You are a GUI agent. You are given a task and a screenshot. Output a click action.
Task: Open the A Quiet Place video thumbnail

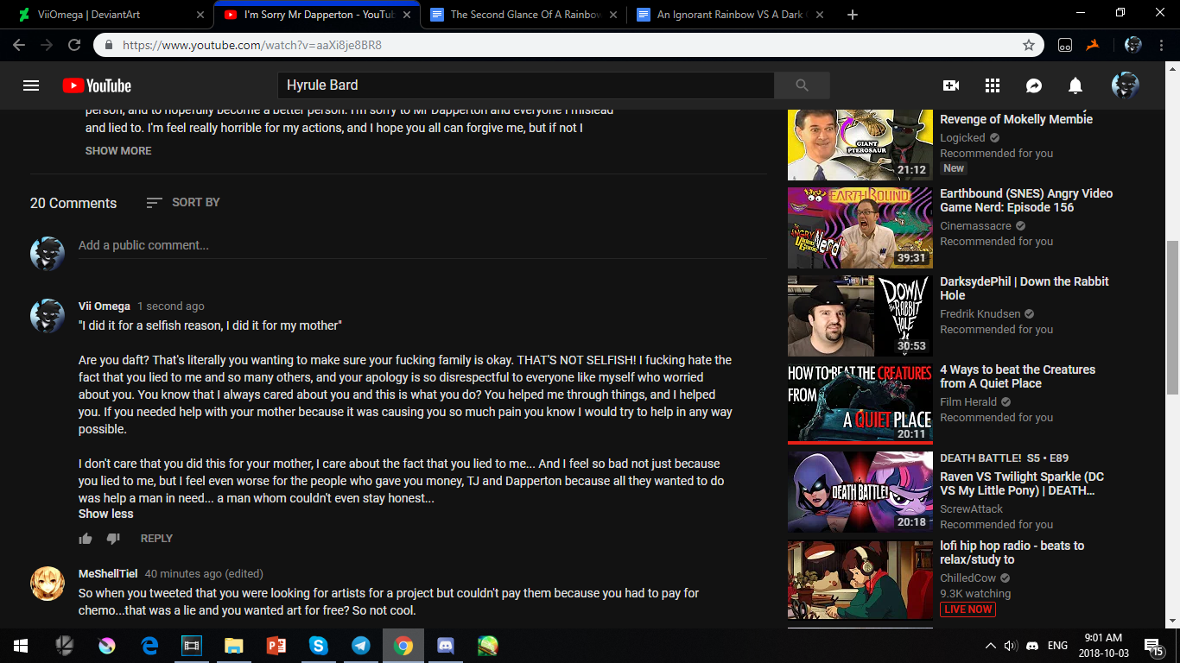[x=860, y=404]
